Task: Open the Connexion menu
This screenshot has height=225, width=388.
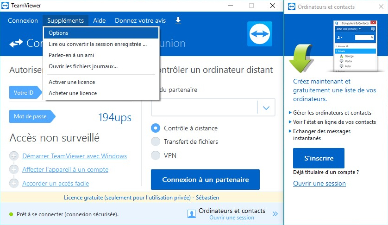Action: click(x=23, y=20)
